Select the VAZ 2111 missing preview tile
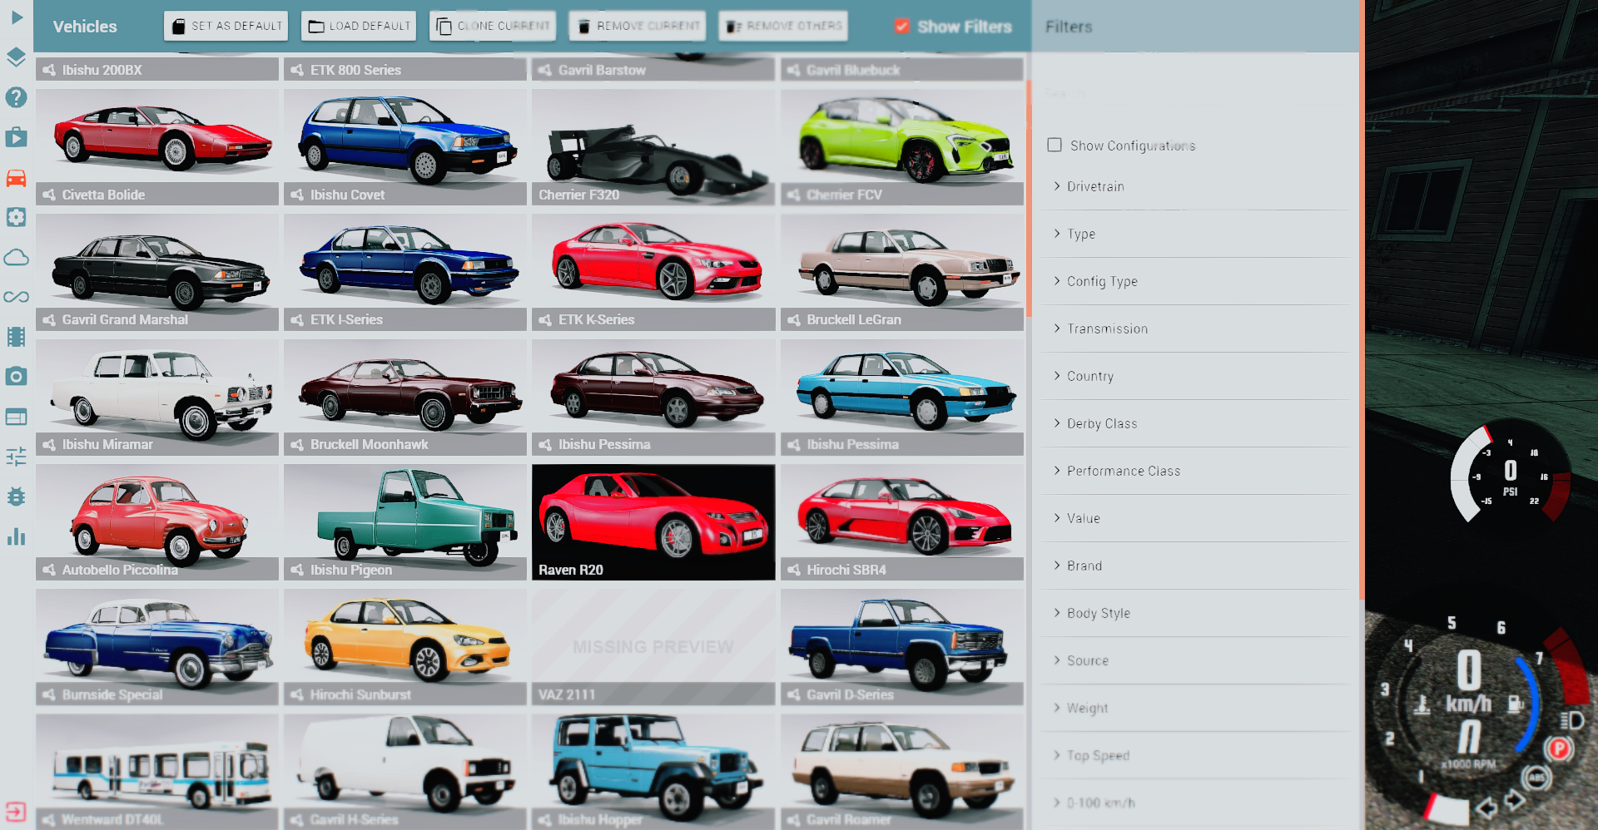 click(653, 647)
